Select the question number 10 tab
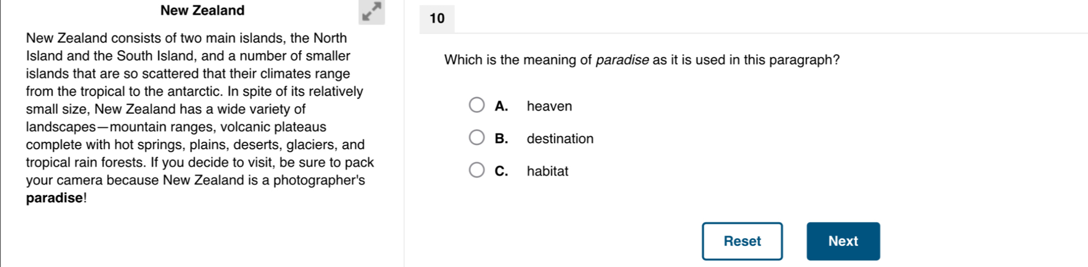1088x267 pixels. pos(437,19)
